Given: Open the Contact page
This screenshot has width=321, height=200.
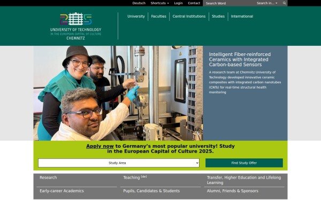Looking at the screenshot, I should click(x=194, y=3).
